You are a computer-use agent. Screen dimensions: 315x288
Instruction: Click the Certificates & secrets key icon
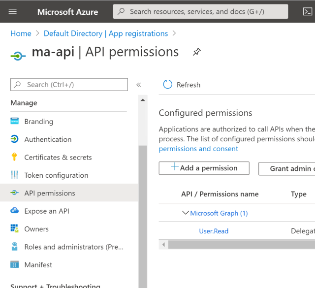[15, 158]
